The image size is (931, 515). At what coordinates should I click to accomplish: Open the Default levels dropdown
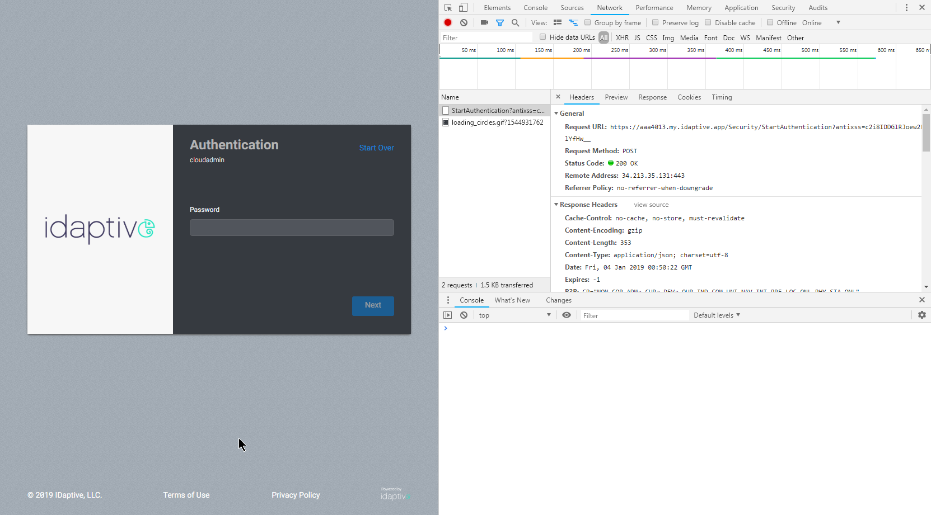[717, 315]
